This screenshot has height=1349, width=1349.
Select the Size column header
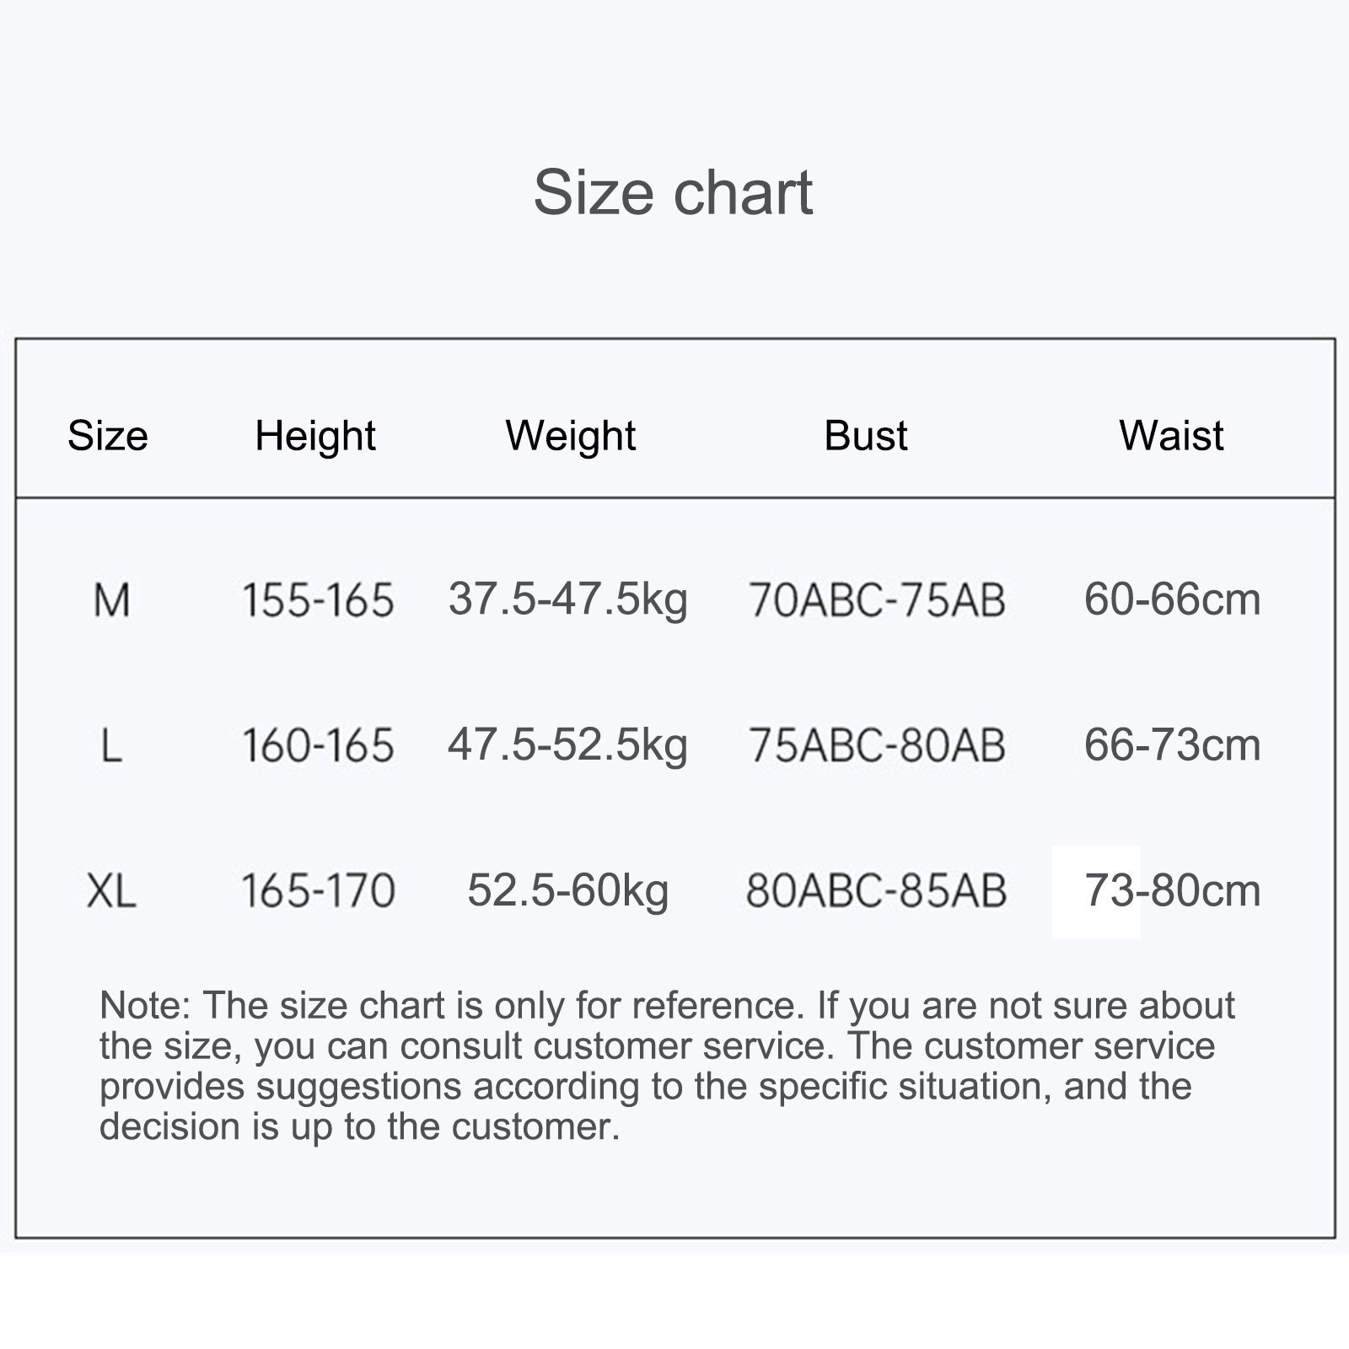108,436
